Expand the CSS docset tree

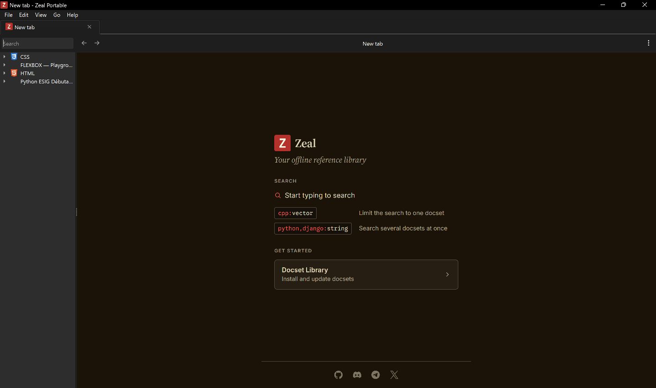(5, 57)
